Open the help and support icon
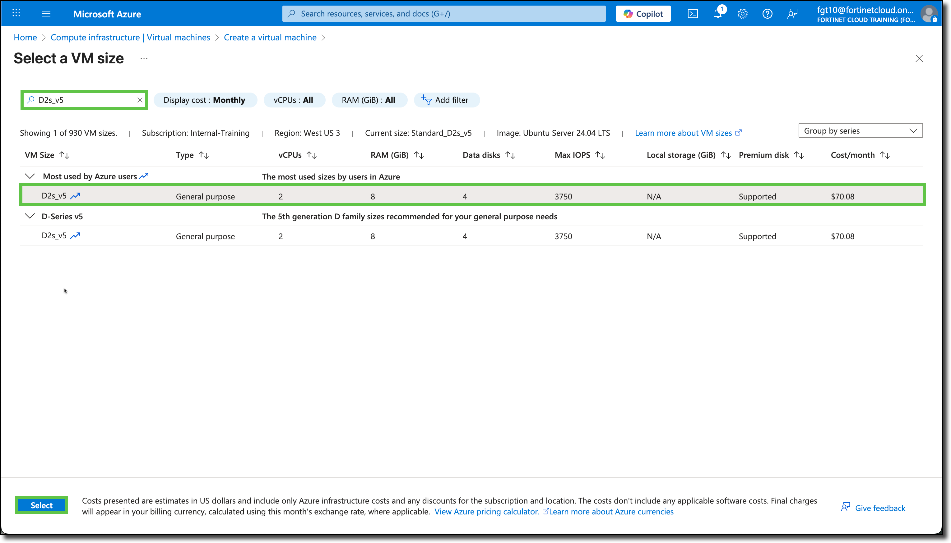The height and width of the screenshot is (543, 951). point(768,13)
